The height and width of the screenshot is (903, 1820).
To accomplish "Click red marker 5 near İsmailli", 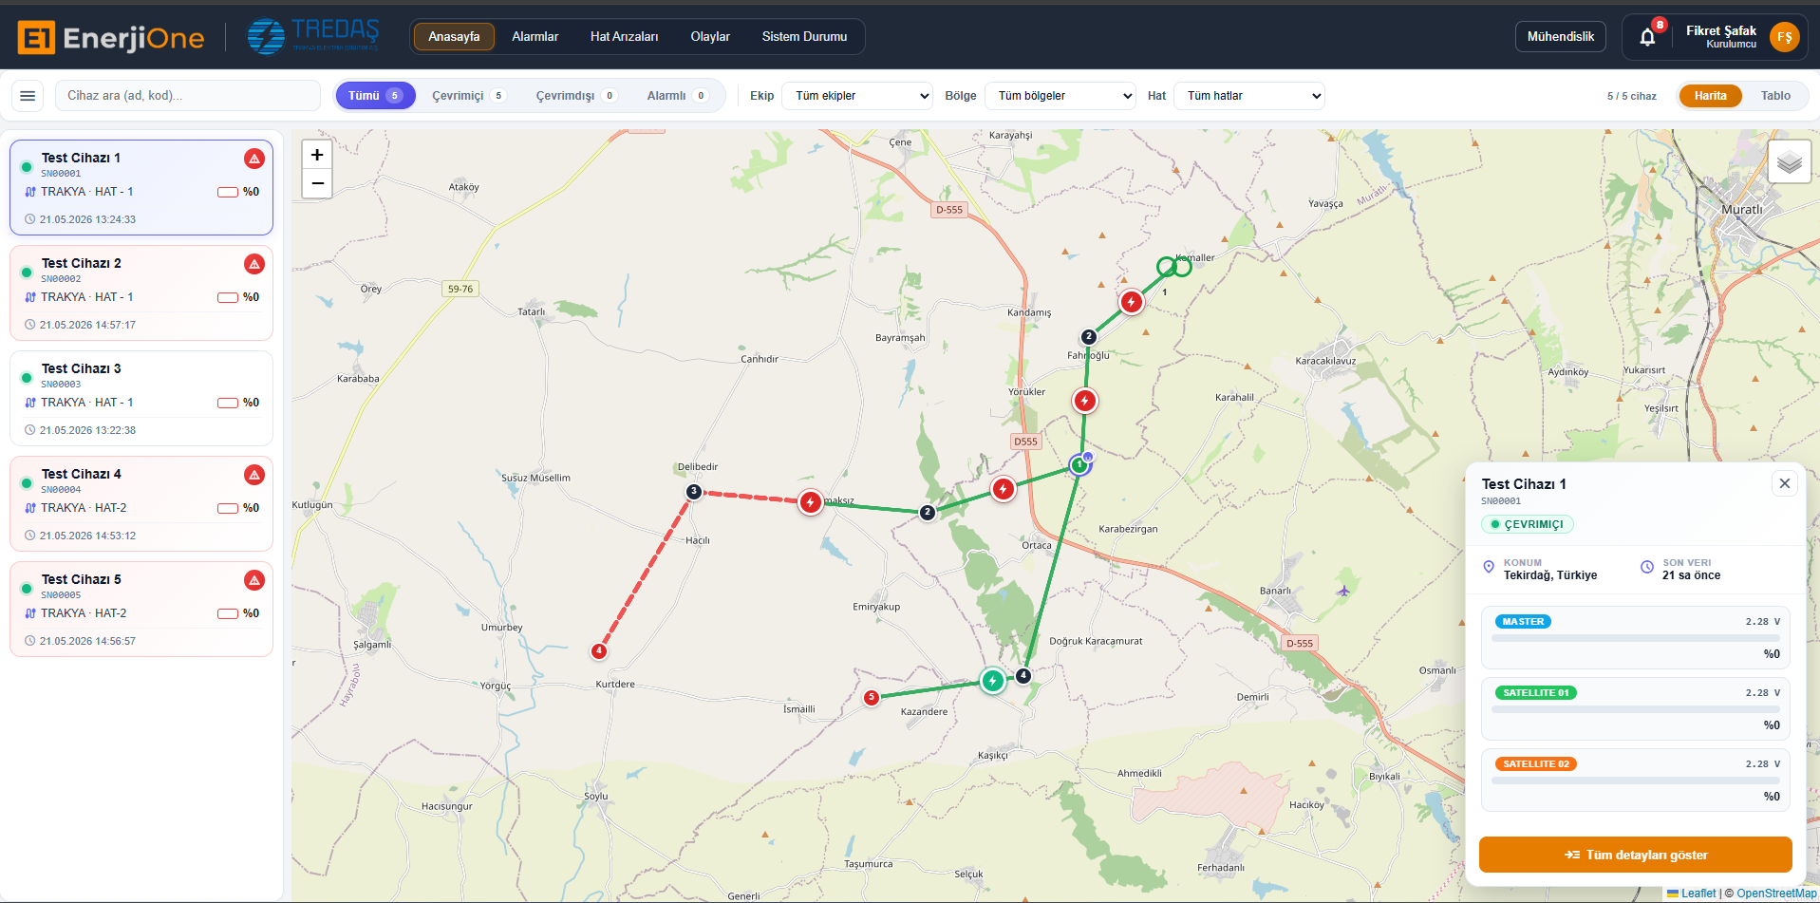I will (872, 698).
